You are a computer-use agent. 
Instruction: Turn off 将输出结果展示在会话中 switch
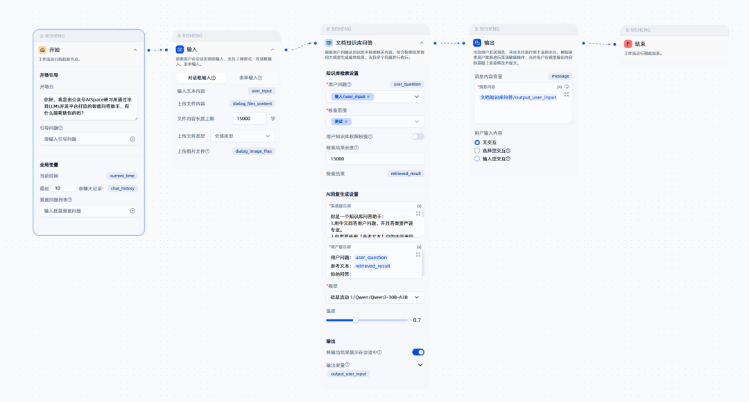(418, 352)
